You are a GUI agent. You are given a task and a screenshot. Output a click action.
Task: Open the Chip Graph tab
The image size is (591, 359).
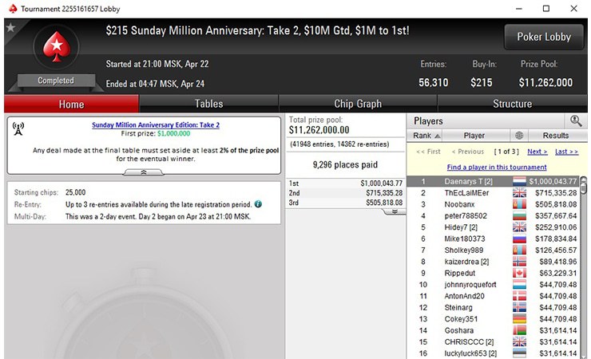click(x=358, y=104)
